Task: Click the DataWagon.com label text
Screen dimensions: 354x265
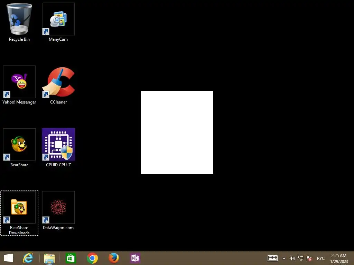Action: 58,228
